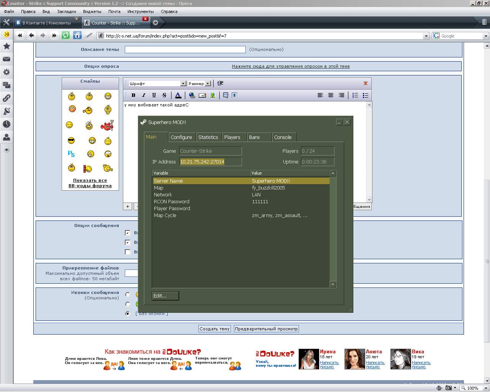The image size is (490, 392).
Task: Click the Edit... button in server dialog
Action: (165, 296)
